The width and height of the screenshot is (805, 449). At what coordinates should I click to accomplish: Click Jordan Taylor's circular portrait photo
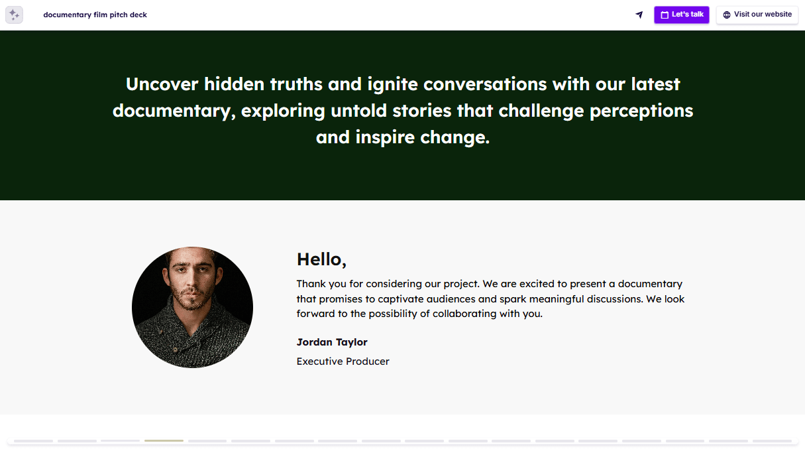click(x=192, y=308)
